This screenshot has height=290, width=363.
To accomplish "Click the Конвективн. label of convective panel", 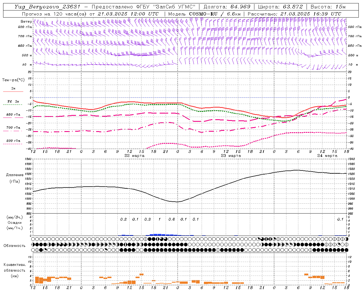I will [14, 265].
